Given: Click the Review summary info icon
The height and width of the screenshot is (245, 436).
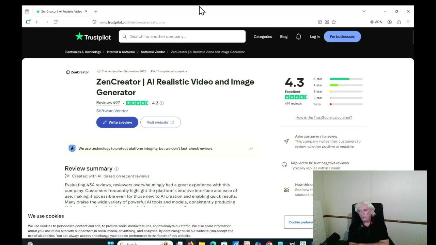Looking at the screenshot, I should point(116,169).
